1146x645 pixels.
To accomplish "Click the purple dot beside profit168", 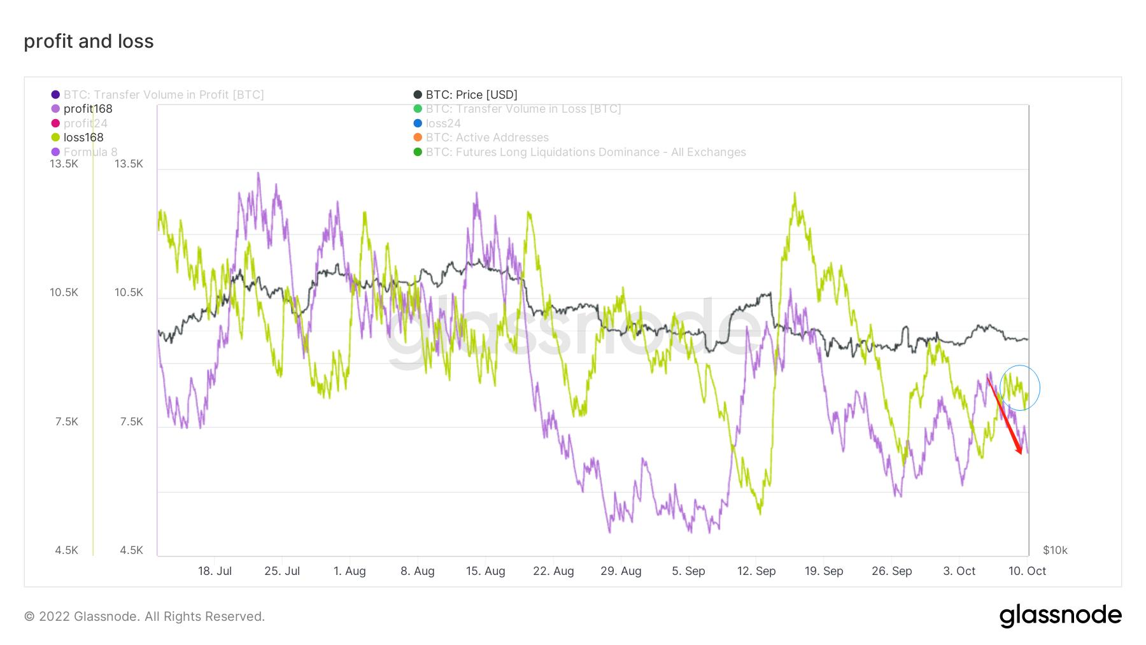I will tap(55, 109).
